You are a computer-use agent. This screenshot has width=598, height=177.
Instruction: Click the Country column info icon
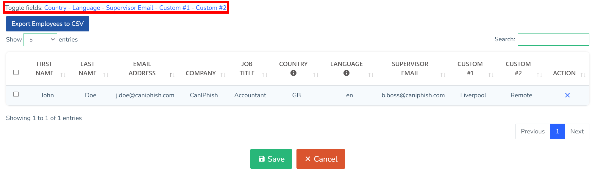tap(293, 73)
